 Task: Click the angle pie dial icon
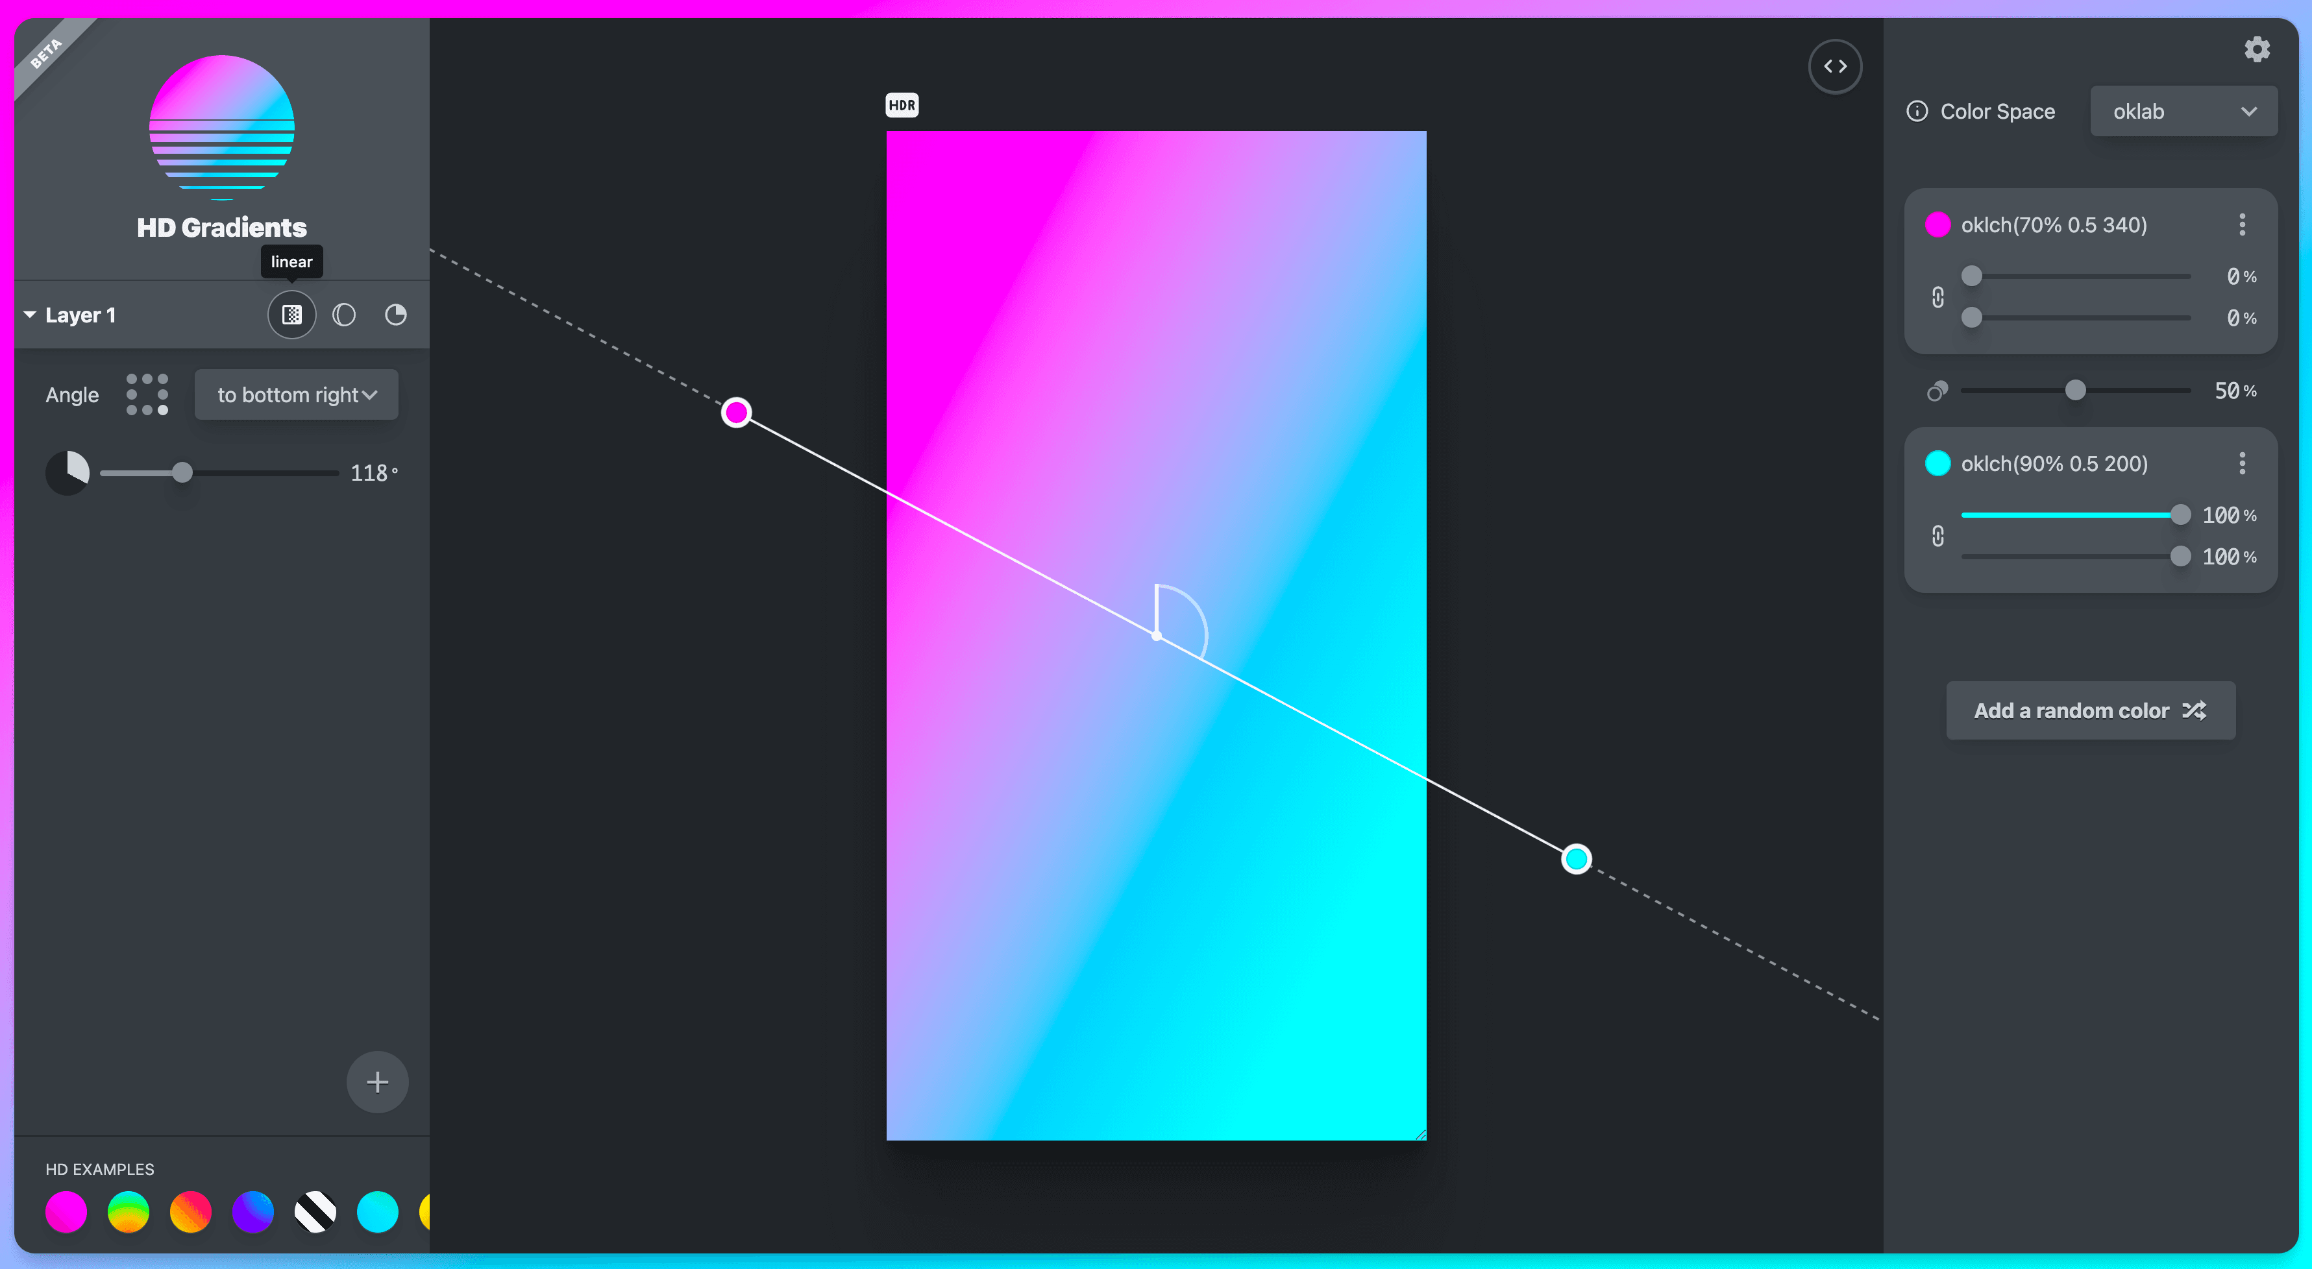[68, 472]
